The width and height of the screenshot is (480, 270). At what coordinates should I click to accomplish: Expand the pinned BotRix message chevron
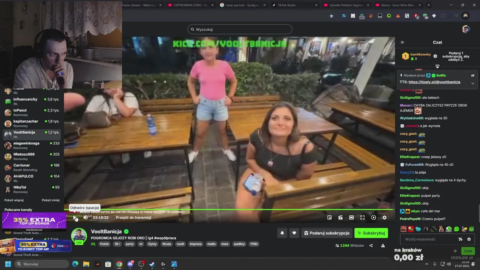pyautogui.click(x=472, y=83)
